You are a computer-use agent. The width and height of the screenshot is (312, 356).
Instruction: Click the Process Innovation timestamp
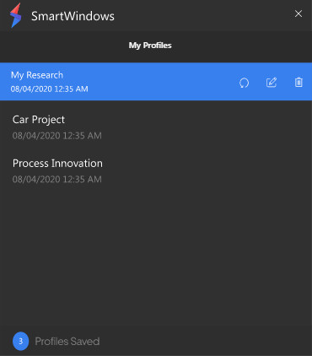(57, 179)
